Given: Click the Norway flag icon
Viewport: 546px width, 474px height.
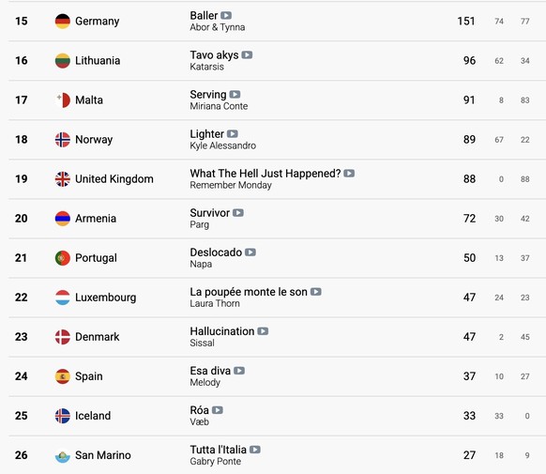Looking at the screenshot, I should pos(63,140).
